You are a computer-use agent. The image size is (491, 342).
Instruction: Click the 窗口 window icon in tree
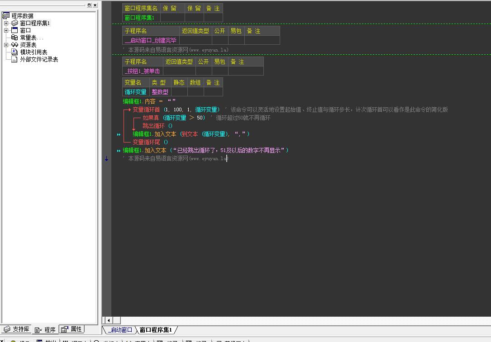tap(15, 30)
